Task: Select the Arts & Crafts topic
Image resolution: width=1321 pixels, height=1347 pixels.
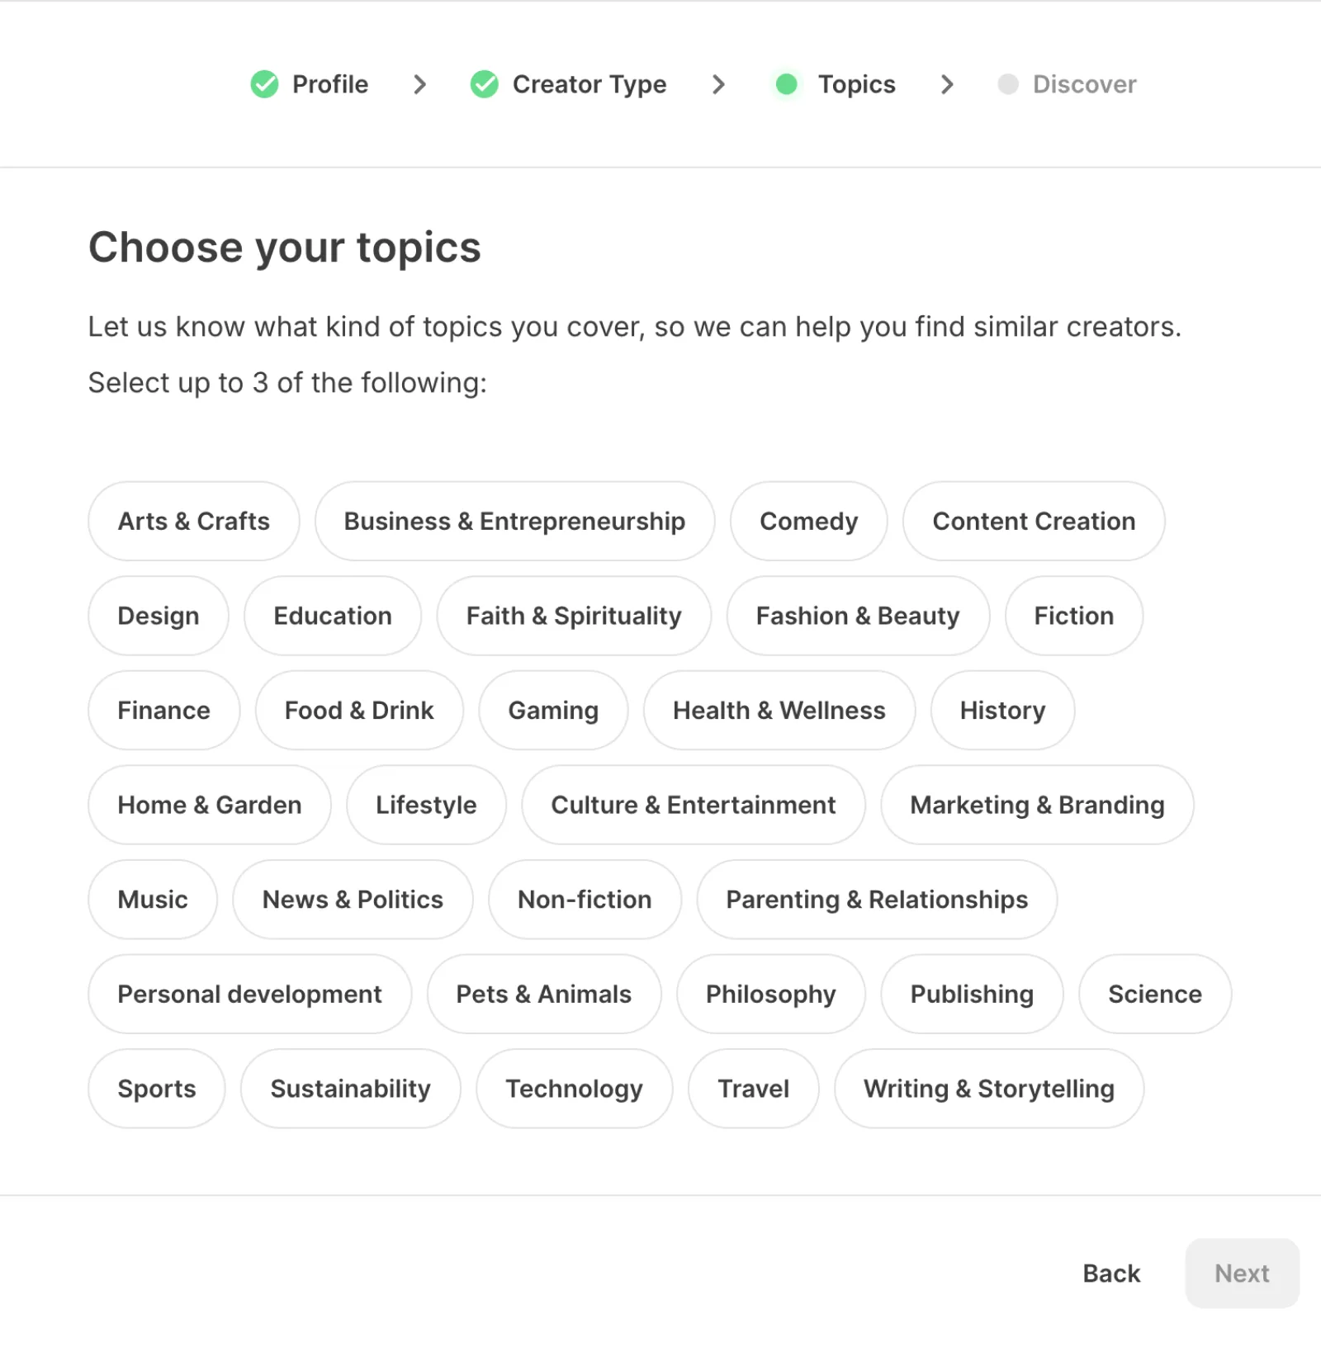Action: 193,522
